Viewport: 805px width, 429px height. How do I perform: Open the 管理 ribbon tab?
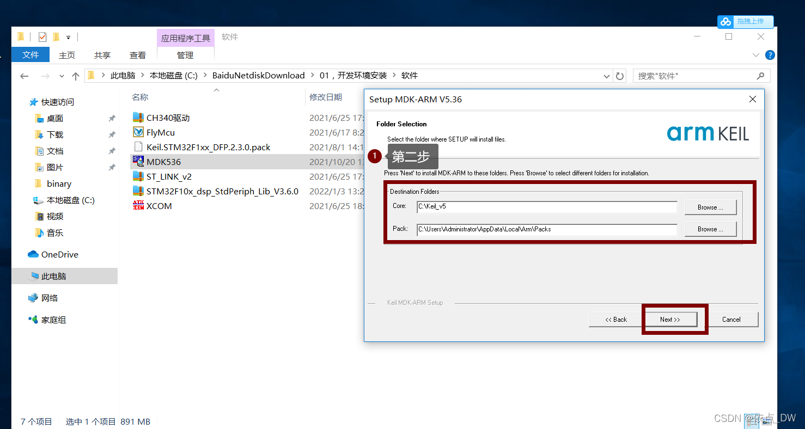pyautogui.click(x=185, y=55)
